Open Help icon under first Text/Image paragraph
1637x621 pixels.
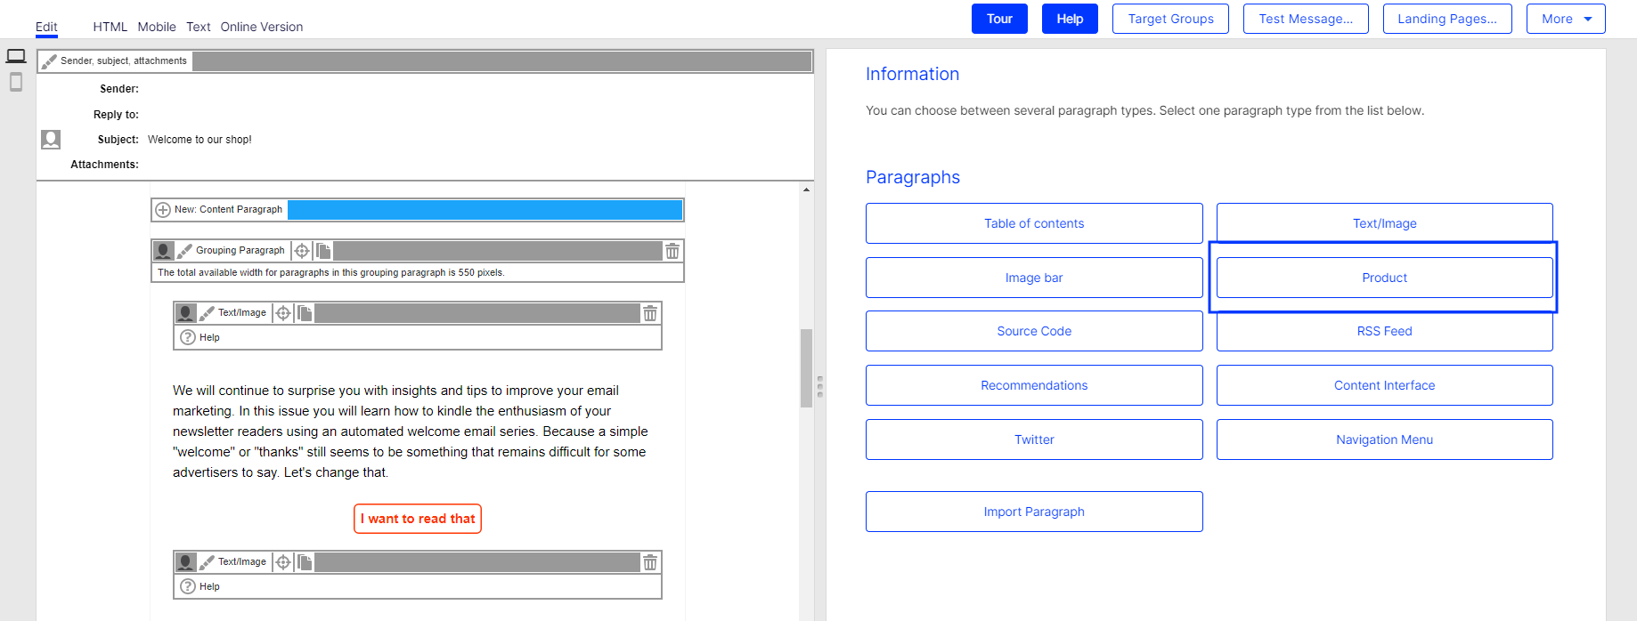(188, 337)
